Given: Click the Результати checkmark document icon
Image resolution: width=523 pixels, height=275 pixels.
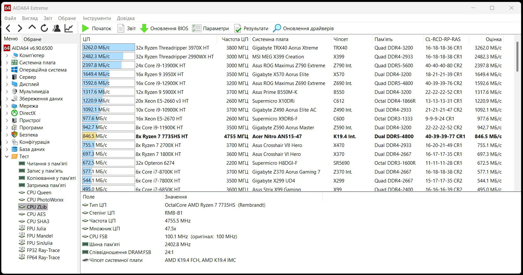Looking at the screenshot, I should pos(238,29).
